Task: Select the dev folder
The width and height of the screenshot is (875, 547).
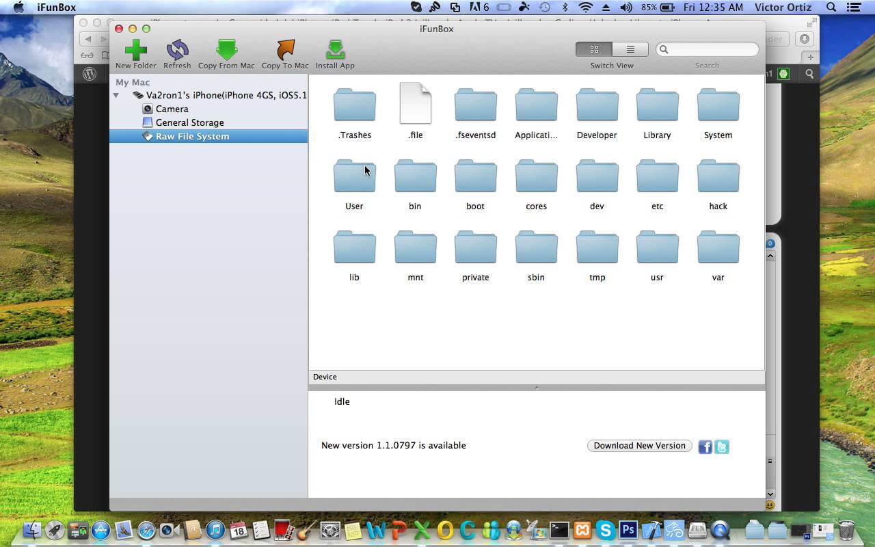Action: [x=597, y=176]
